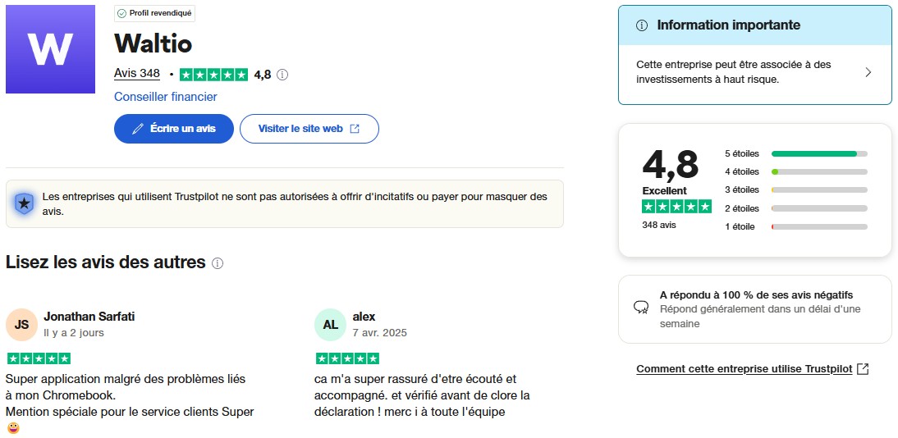Click alex's AL avatar
The image size is (898, 438).
[330, 325]
